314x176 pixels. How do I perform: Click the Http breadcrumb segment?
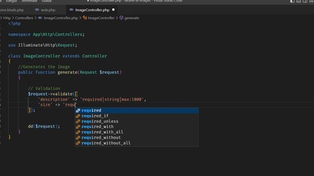(x=7, y=18)
